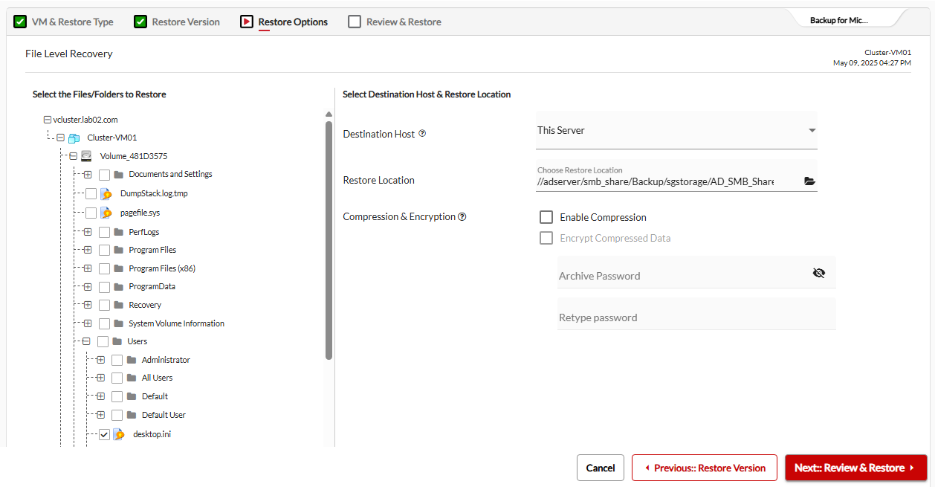Click the Program Files folder icon
The height and width of the screenshot is (487, 935).
(118, 250)
